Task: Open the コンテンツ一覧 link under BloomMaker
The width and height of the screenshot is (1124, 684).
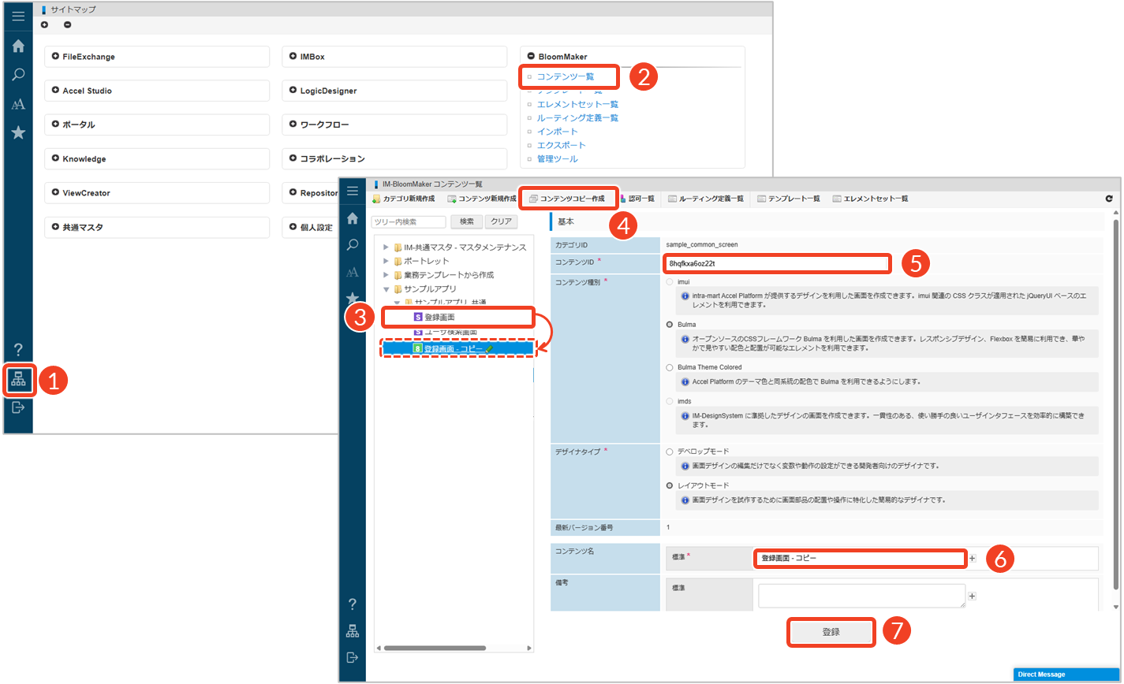Action: tap(565, 77)
